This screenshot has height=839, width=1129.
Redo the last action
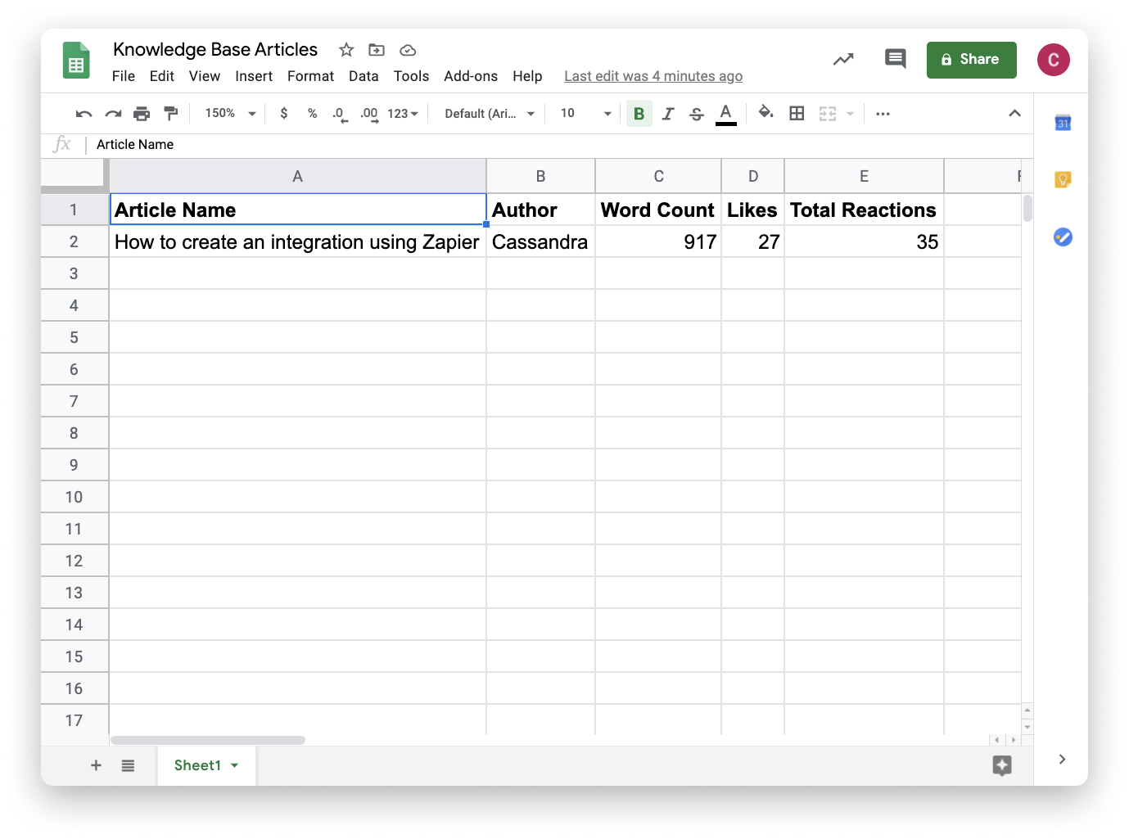coord(113,114)
